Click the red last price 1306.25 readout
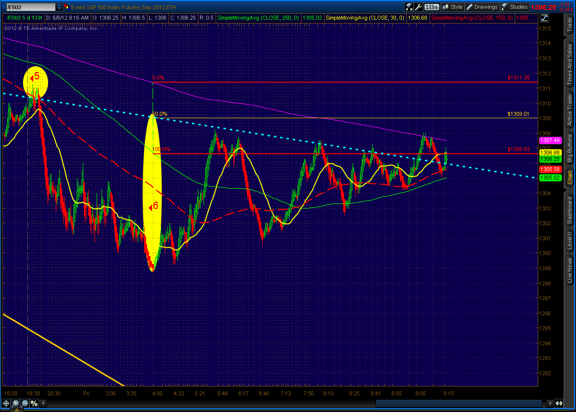This screenshot has height=412, width=576. [x=543, y=7]
